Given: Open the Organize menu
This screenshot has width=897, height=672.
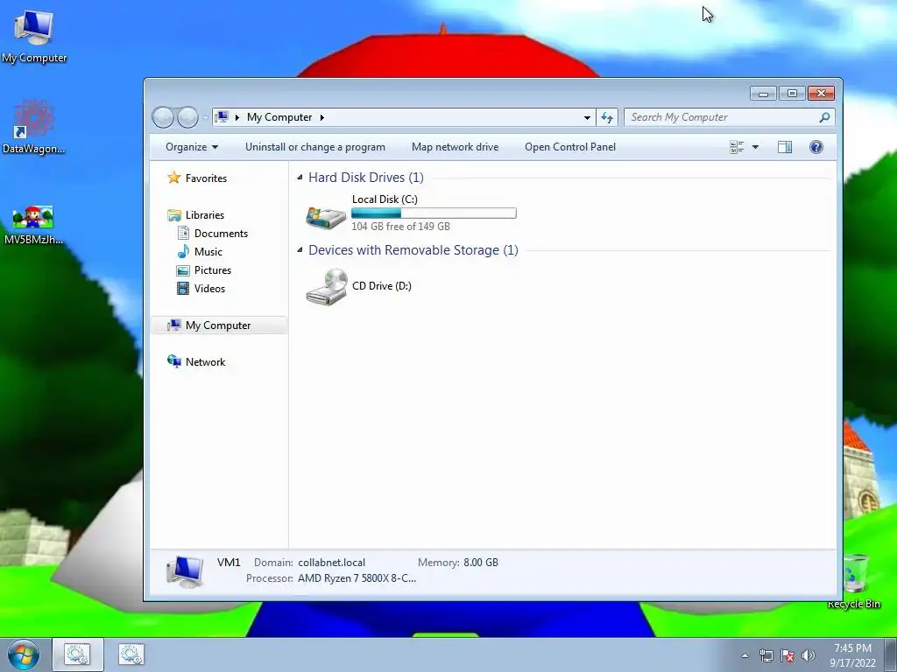Looking at the screenshot, I should point(192,147).
